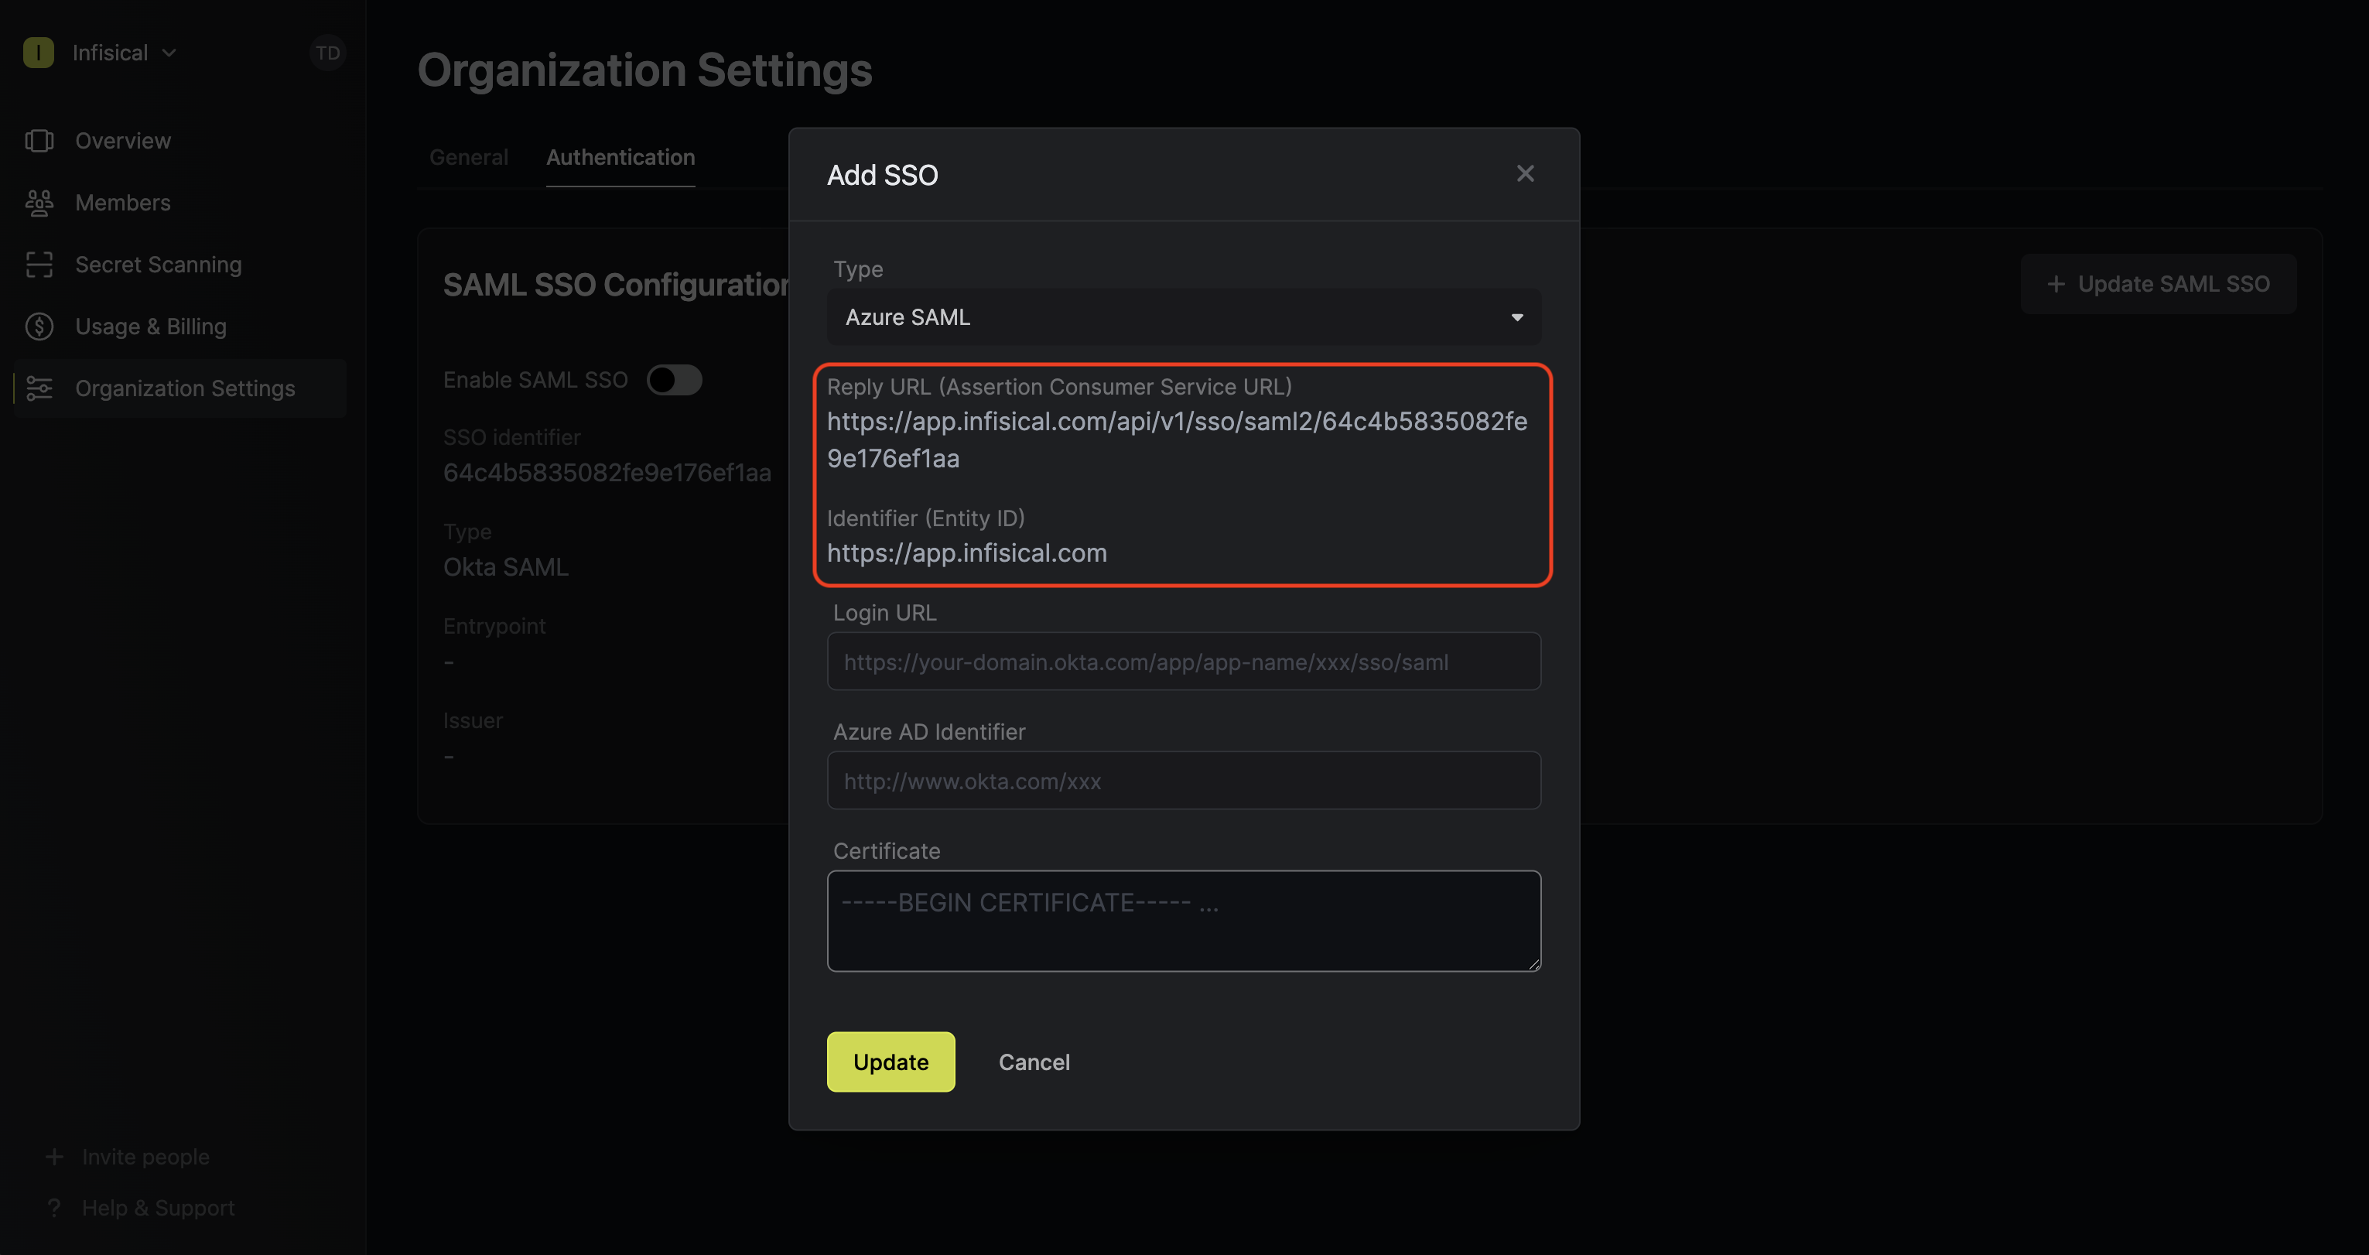Viewport: 2369px width, 1255px height.
Task: Click the Reply URL value text
Action: 1176,439
